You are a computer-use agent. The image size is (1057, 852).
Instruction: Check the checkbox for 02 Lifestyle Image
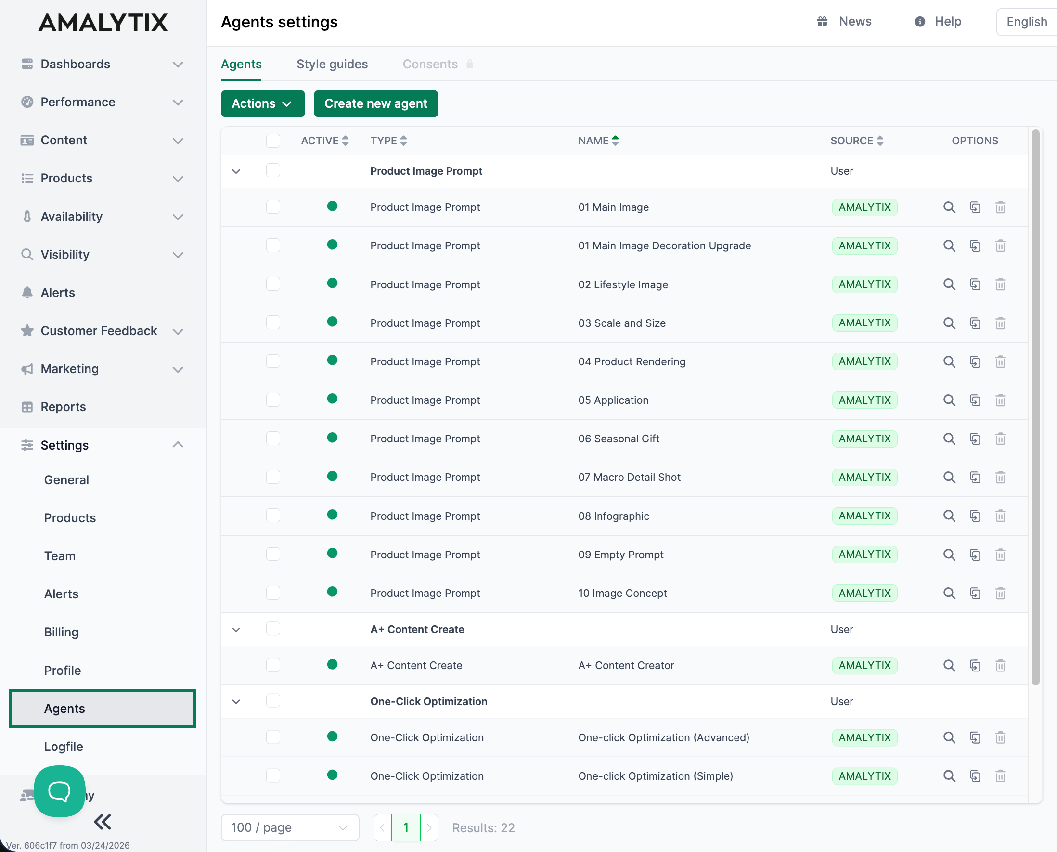[273, 284]
